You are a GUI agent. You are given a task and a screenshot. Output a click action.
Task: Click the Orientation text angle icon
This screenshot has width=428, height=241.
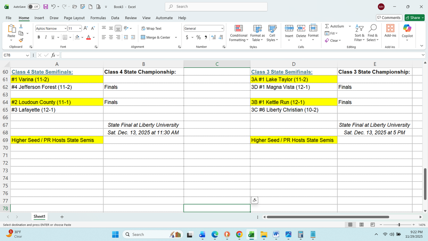(126, 28)
